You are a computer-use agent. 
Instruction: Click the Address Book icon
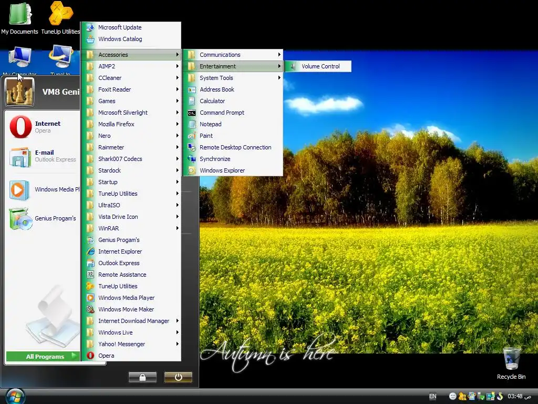coord(192,89)
